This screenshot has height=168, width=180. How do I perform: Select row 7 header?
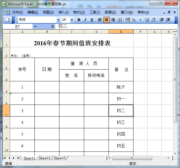[6, 110]
